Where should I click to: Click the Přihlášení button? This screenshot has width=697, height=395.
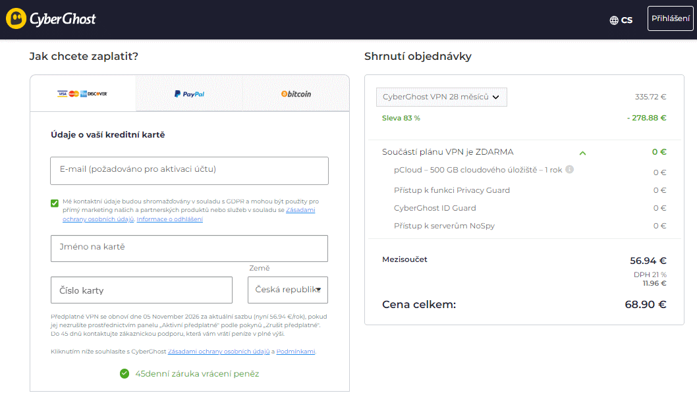coord(670,18)
